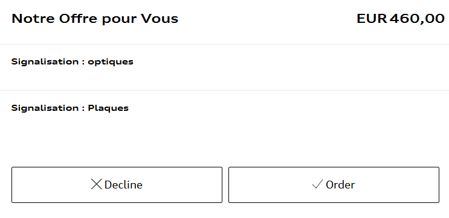
Task: Click the checkmark icon on Order button
Action: pyautogui.click(x=317, y=184)
